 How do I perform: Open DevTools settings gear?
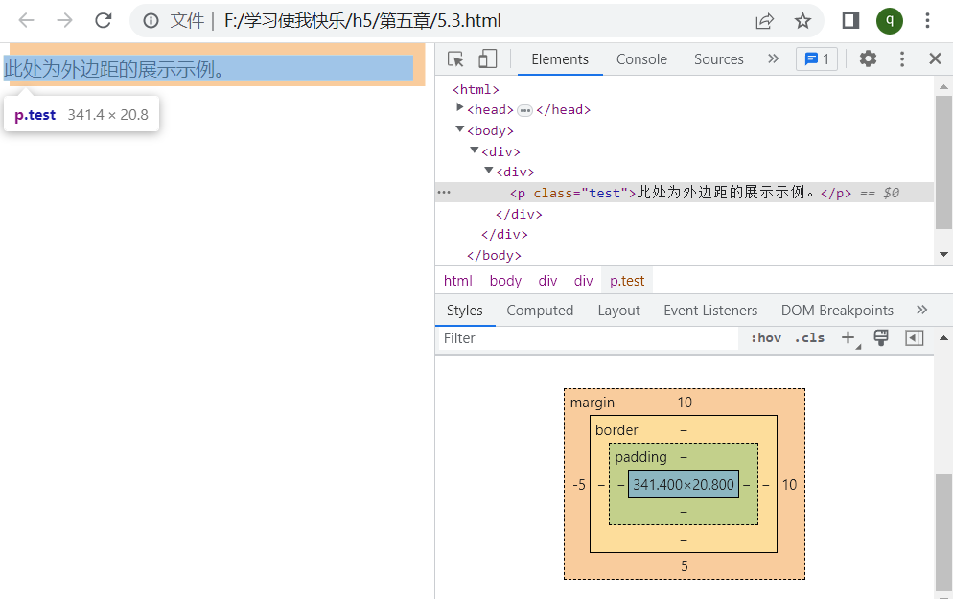(x=868, y=59)
